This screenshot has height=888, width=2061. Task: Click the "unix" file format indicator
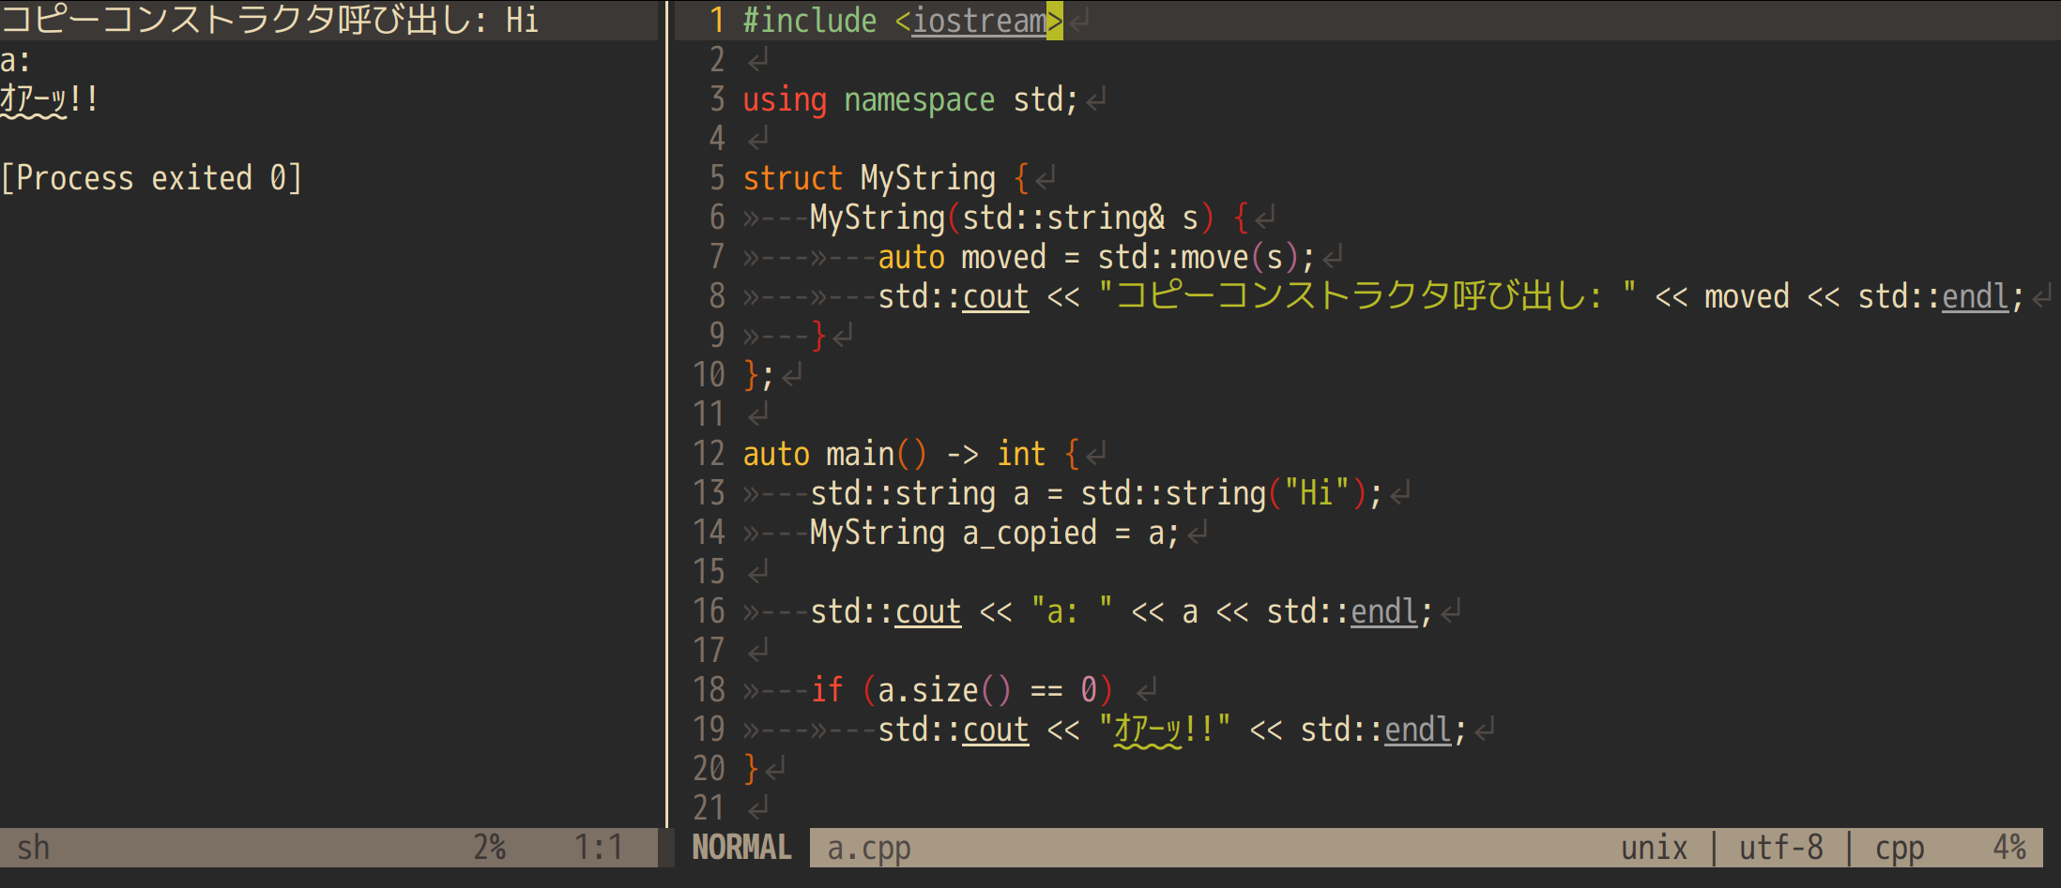tap(1654, 848)
